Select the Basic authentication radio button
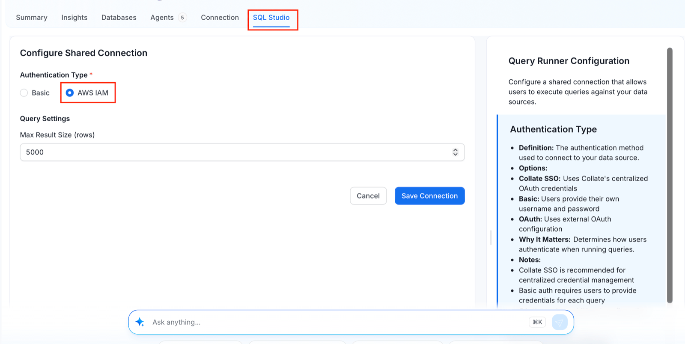Screen dimensions: 685x344 pyautogui.click(x=24, y=93)
